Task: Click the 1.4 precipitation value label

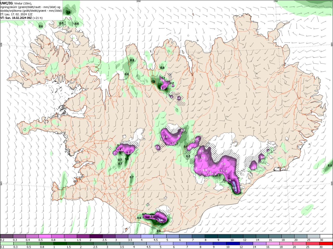Action: pos(68,12)
